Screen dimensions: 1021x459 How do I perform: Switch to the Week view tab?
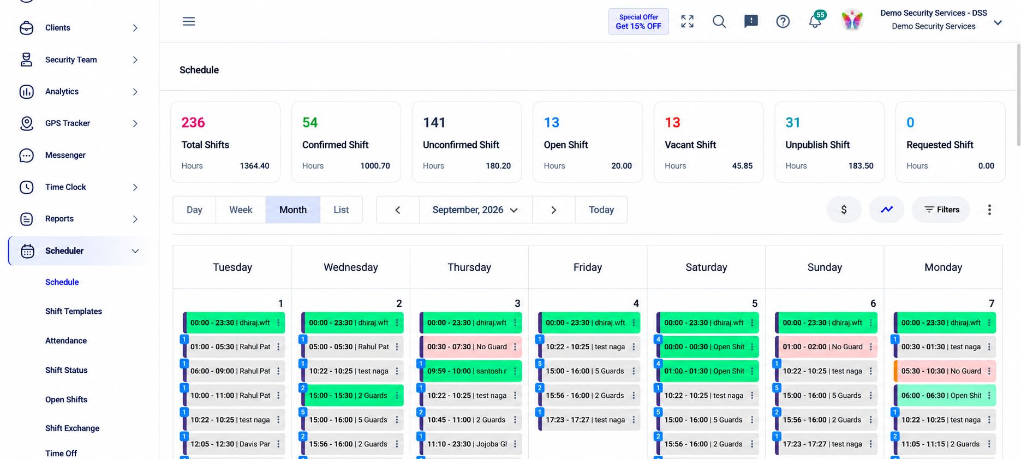tap(241, 210)
